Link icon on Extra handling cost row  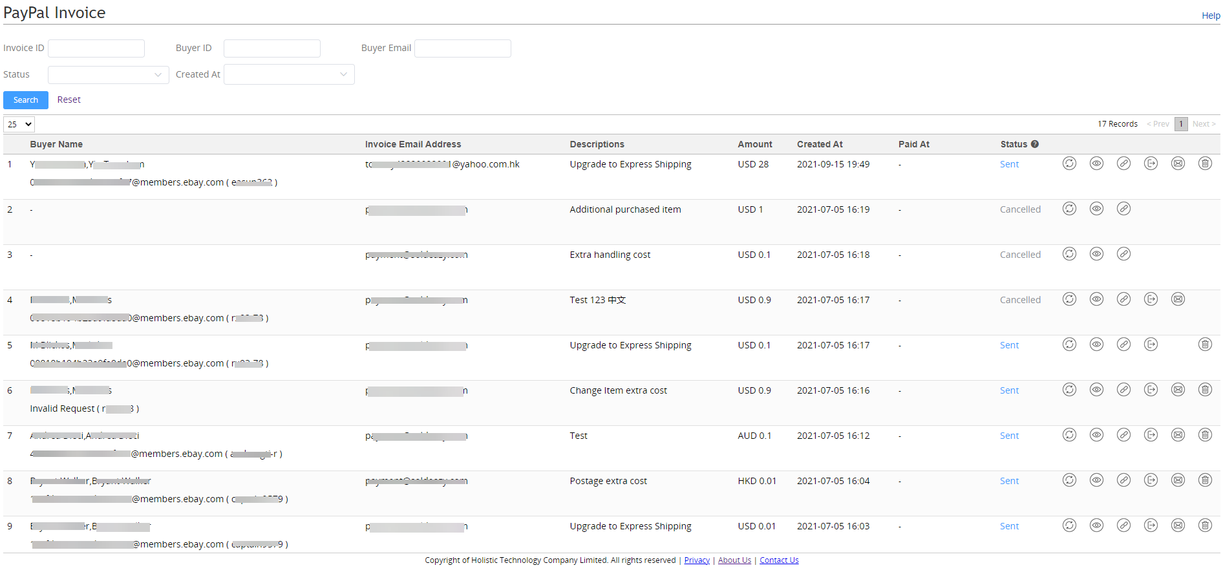tap(1124, 254)
